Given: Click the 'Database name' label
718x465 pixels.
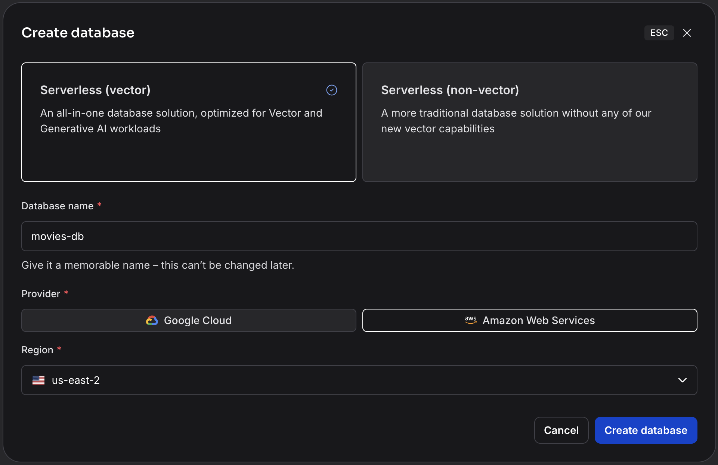Looking at the screenshot, I should 58,206.
